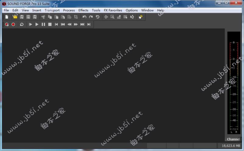The width and height of the screenshot is (244, 151).
Task: Open the Transport menu
Action: [x=52, y=10]
